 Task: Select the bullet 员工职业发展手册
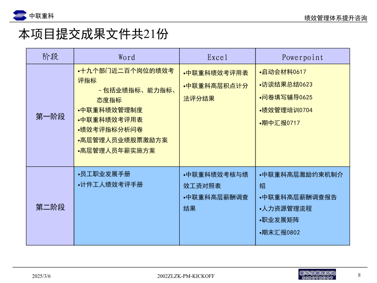pyautogui.click(x=104, y=174)
